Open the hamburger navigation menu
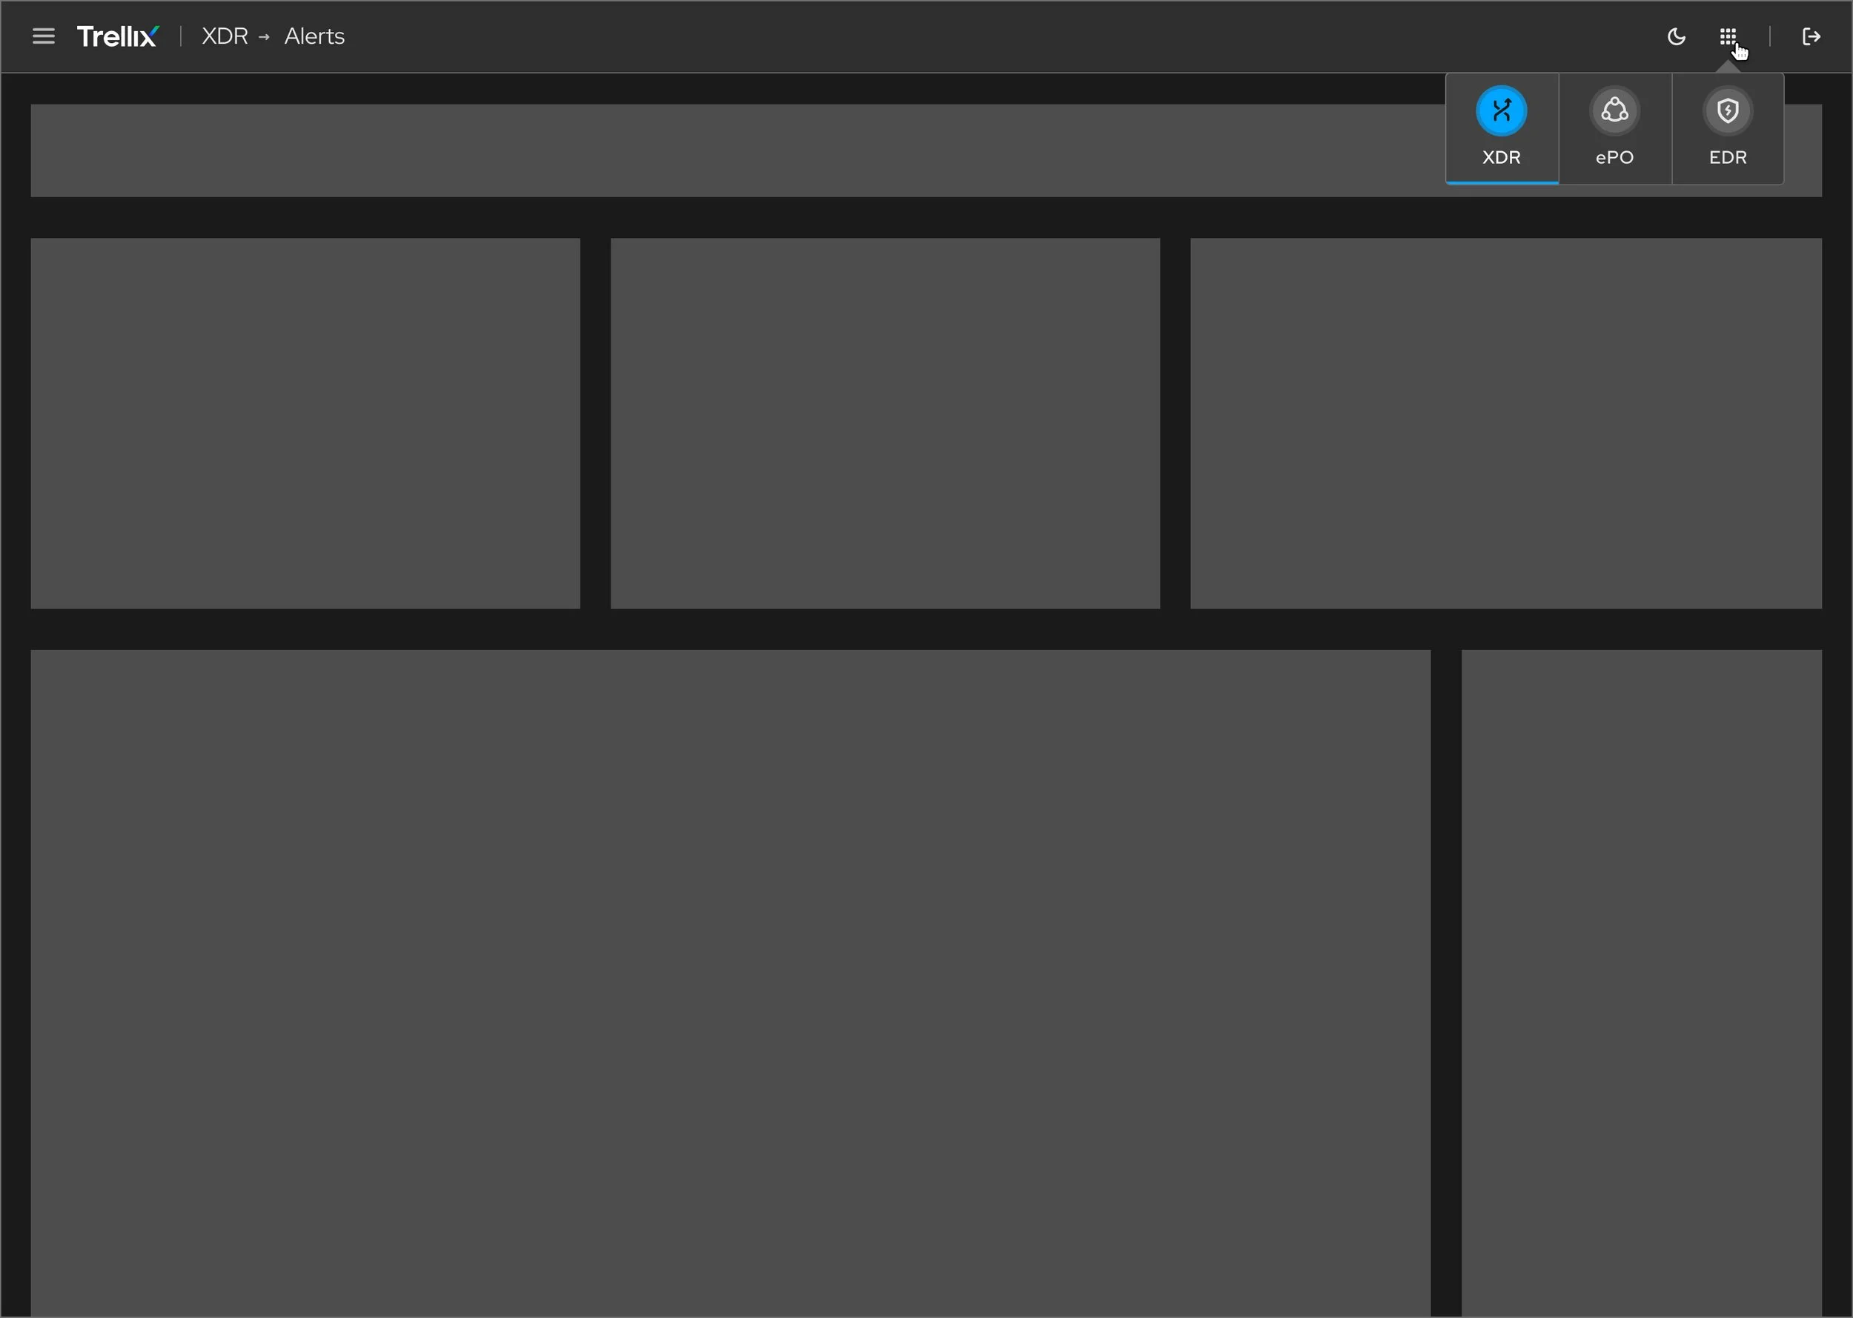Viewport: 1853px width, 1318px height. (x=43, y=36)
